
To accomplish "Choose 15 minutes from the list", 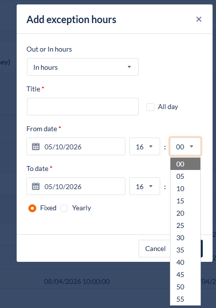I will click(185, 201).
